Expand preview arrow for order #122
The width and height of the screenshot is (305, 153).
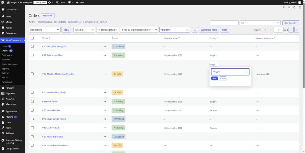[x=105, y=74]
